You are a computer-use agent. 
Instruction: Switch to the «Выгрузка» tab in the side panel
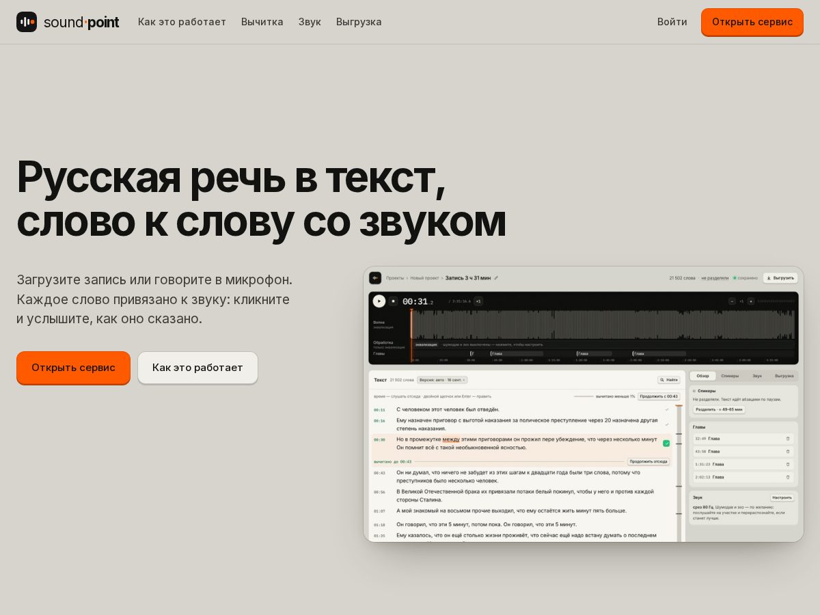(x=784, y=376)
